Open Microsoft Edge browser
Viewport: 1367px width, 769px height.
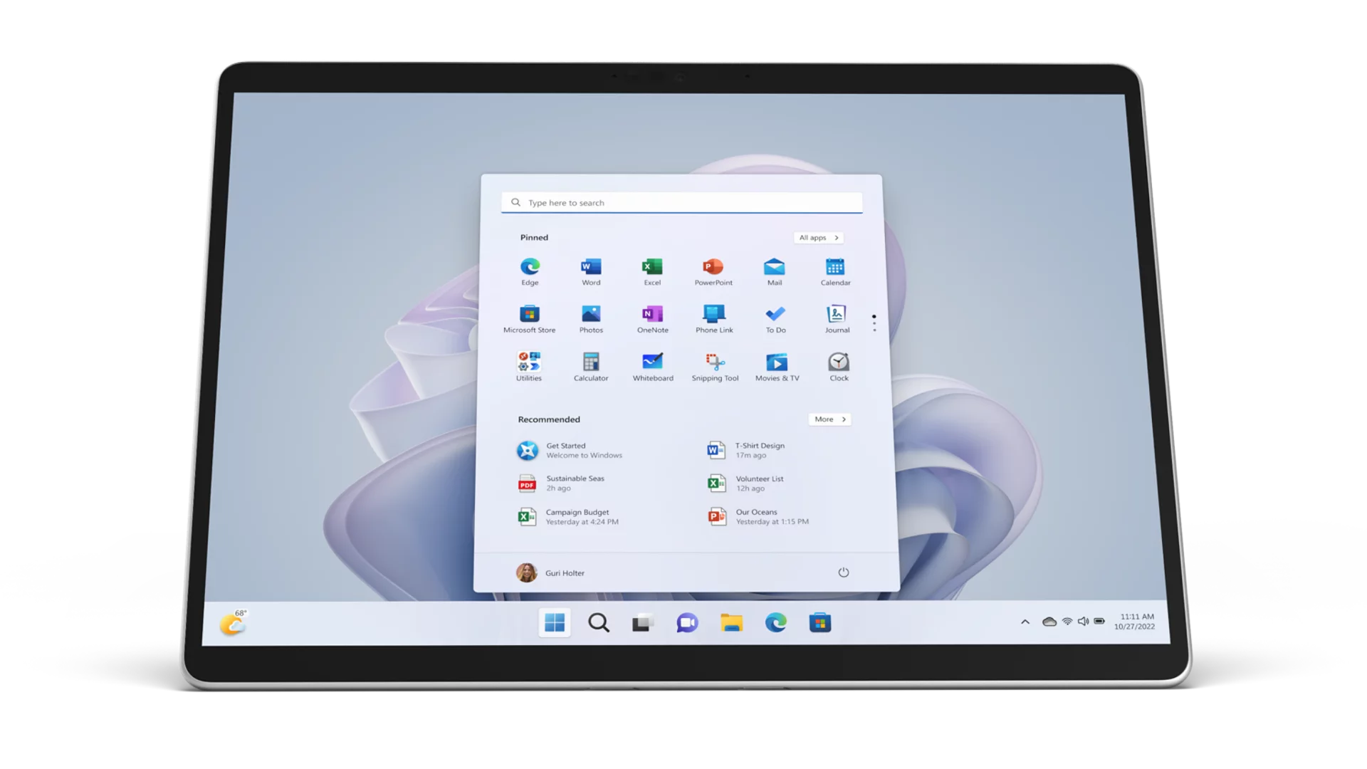(530, 268)
